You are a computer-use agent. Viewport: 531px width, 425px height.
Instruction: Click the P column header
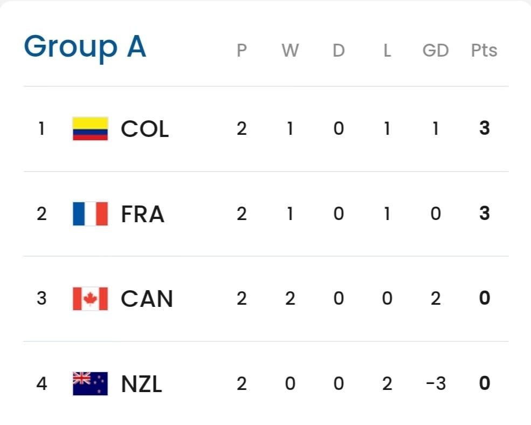point(242,51)
